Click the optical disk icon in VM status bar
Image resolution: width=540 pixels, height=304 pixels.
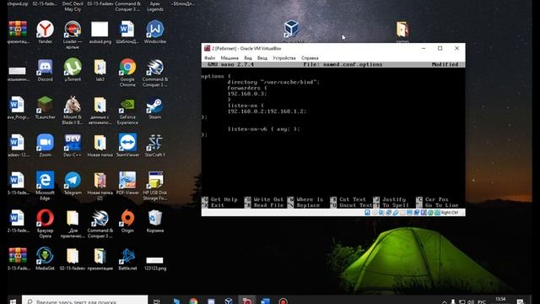coord(375,213)
